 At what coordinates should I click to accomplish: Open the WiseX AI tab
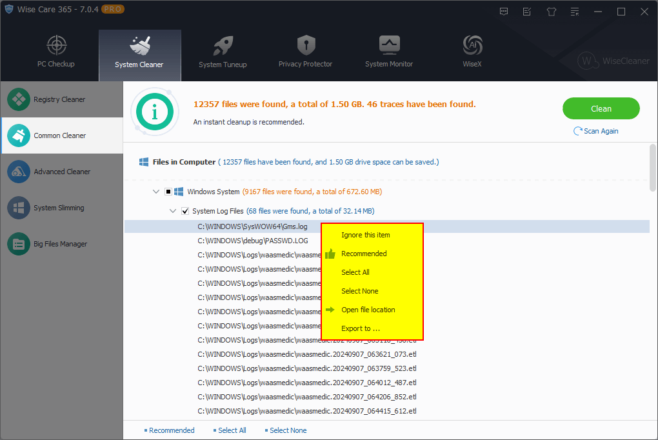point(472,52)
